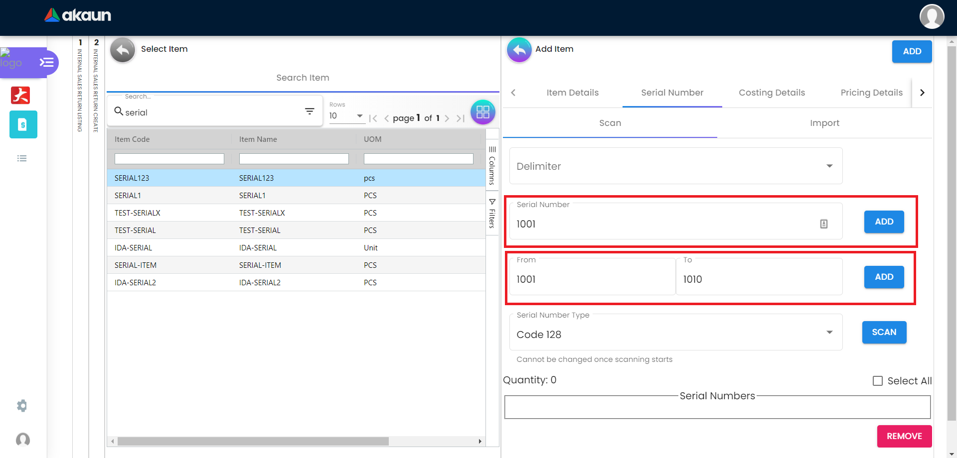Screen dimensions: 957x458
Task: Click the back arrow beside Add Item
Action: click(519, 50)
